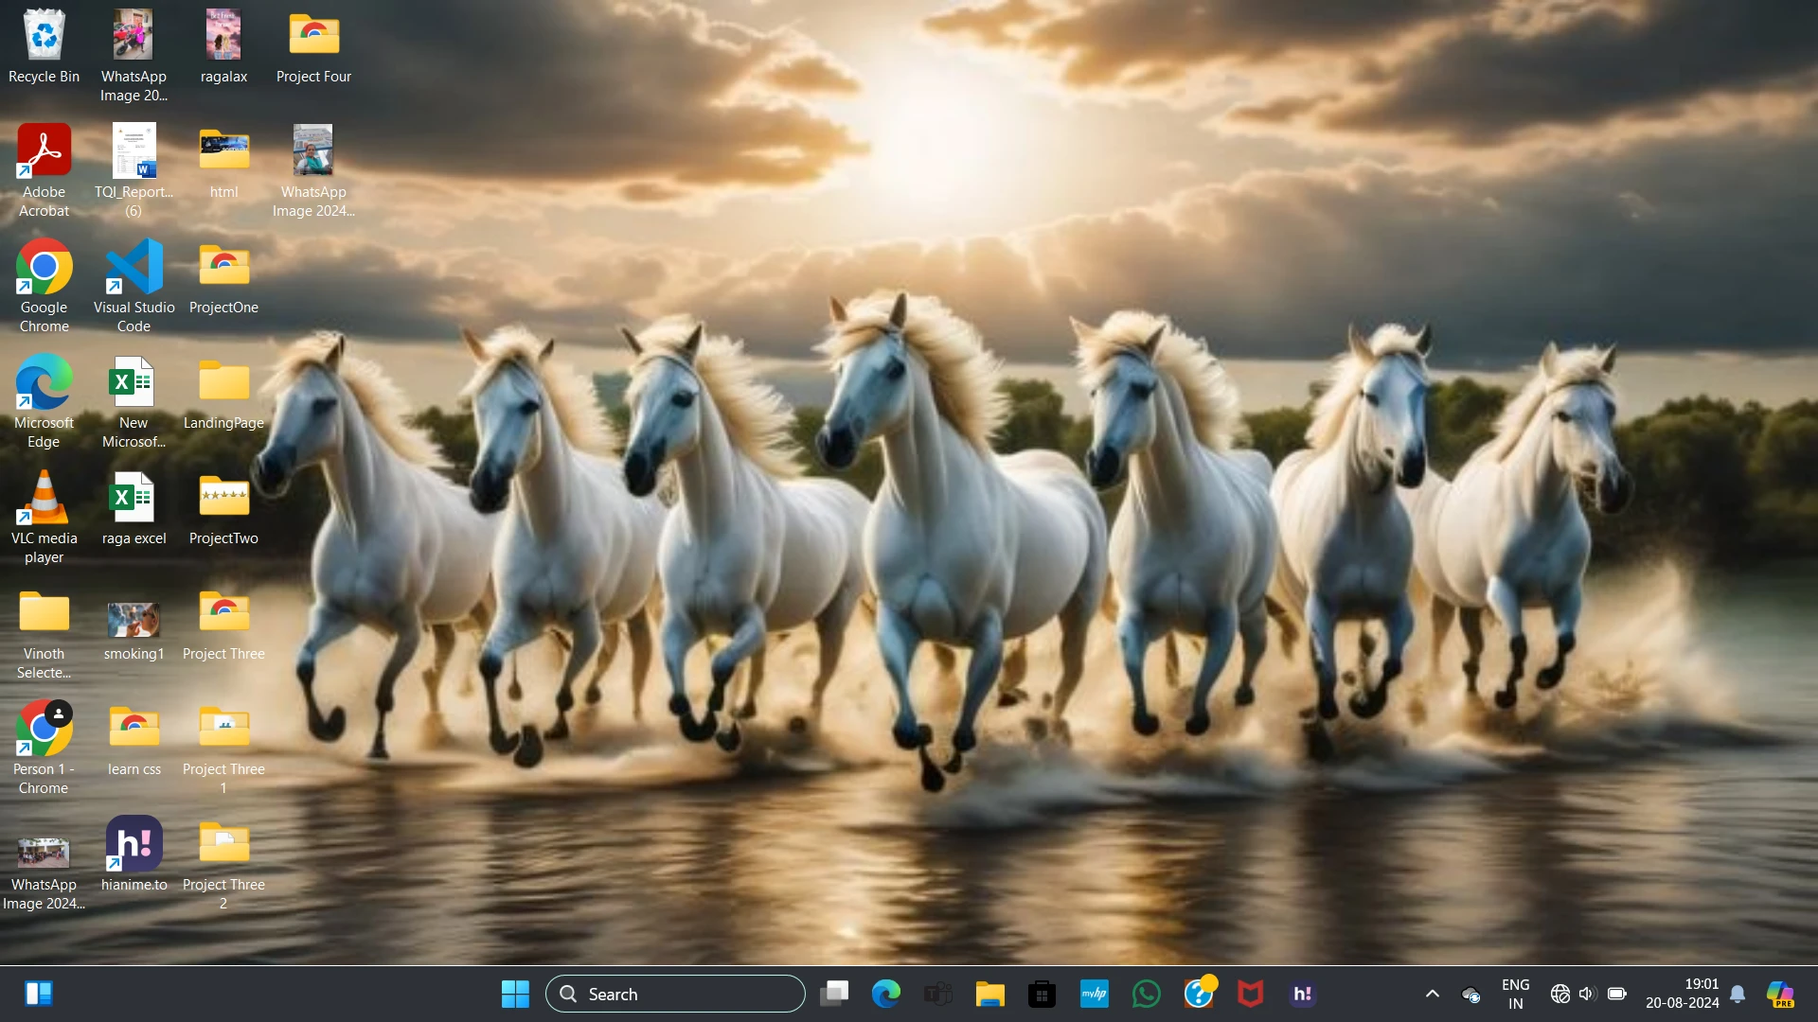Open Copilot preview in system tray
The height and width of the screenshot is (1022, 1818).
[x=1781, y=994]
